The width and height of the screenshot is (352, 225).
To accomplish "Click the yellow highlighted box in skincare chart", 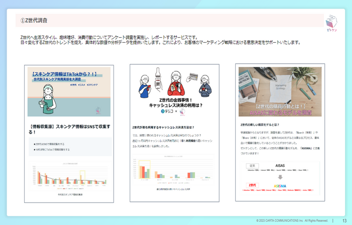I will pos(82,177).
